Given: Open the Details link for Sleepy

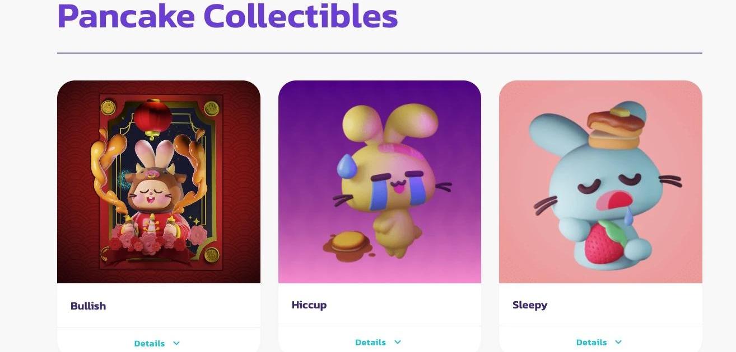Looking at the screenshot, I should coord(591,342).
